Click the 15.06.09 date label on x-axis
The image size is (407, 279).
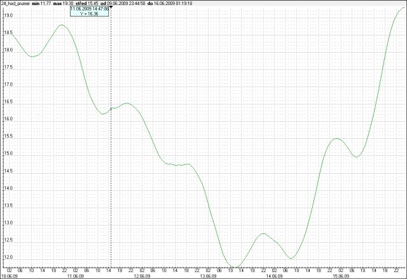340,276
